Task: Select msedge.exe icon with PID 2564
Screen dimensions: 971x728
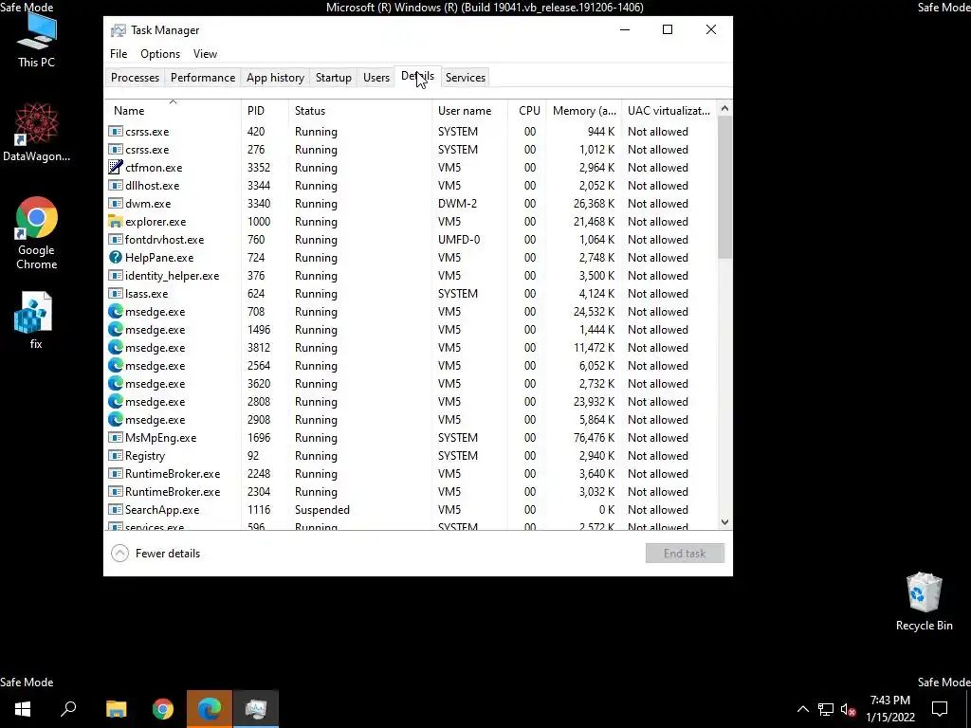Action: tap(115, 365)
